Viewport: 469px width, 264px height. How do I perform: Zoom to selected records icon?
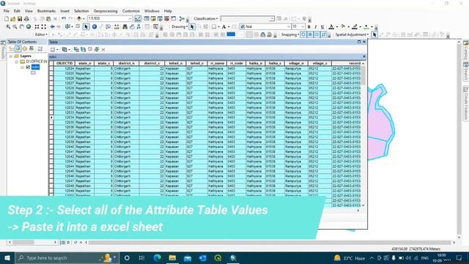tap(97, 49)
